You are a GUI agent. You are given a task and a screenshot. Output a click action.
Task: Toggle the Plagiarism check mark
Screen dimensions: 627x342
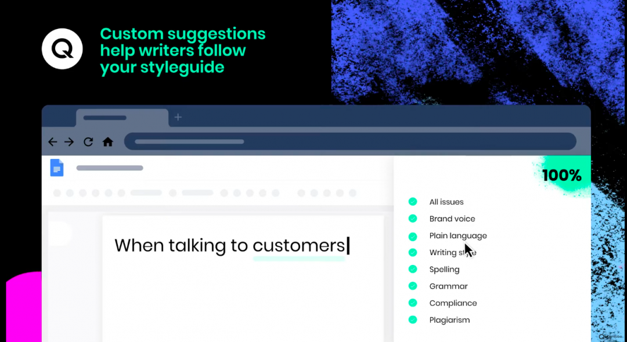click(x=413, y=319)
